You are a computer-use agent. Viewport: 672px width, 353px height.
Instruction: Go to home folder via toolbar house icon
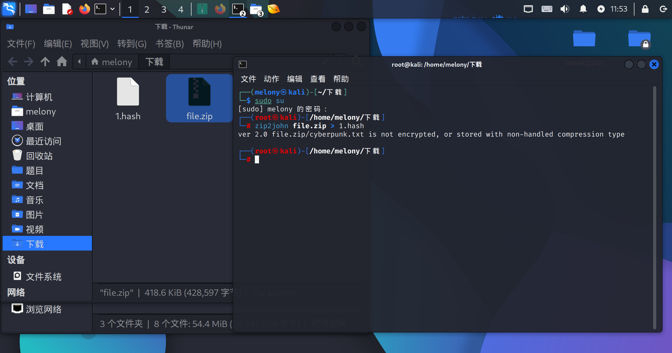pos(62,62)
